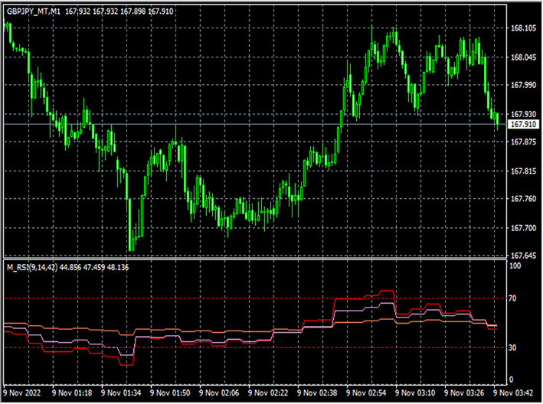543x404 pixels.
Task: Click the RSI value 48.136 in indicator header
Action: pos(118,267)
